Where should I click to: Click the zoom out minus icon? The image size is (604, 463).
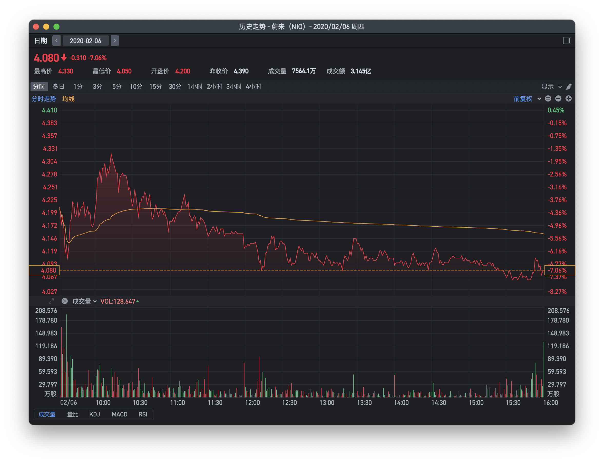pyautogui.click(x=558, y=98)
